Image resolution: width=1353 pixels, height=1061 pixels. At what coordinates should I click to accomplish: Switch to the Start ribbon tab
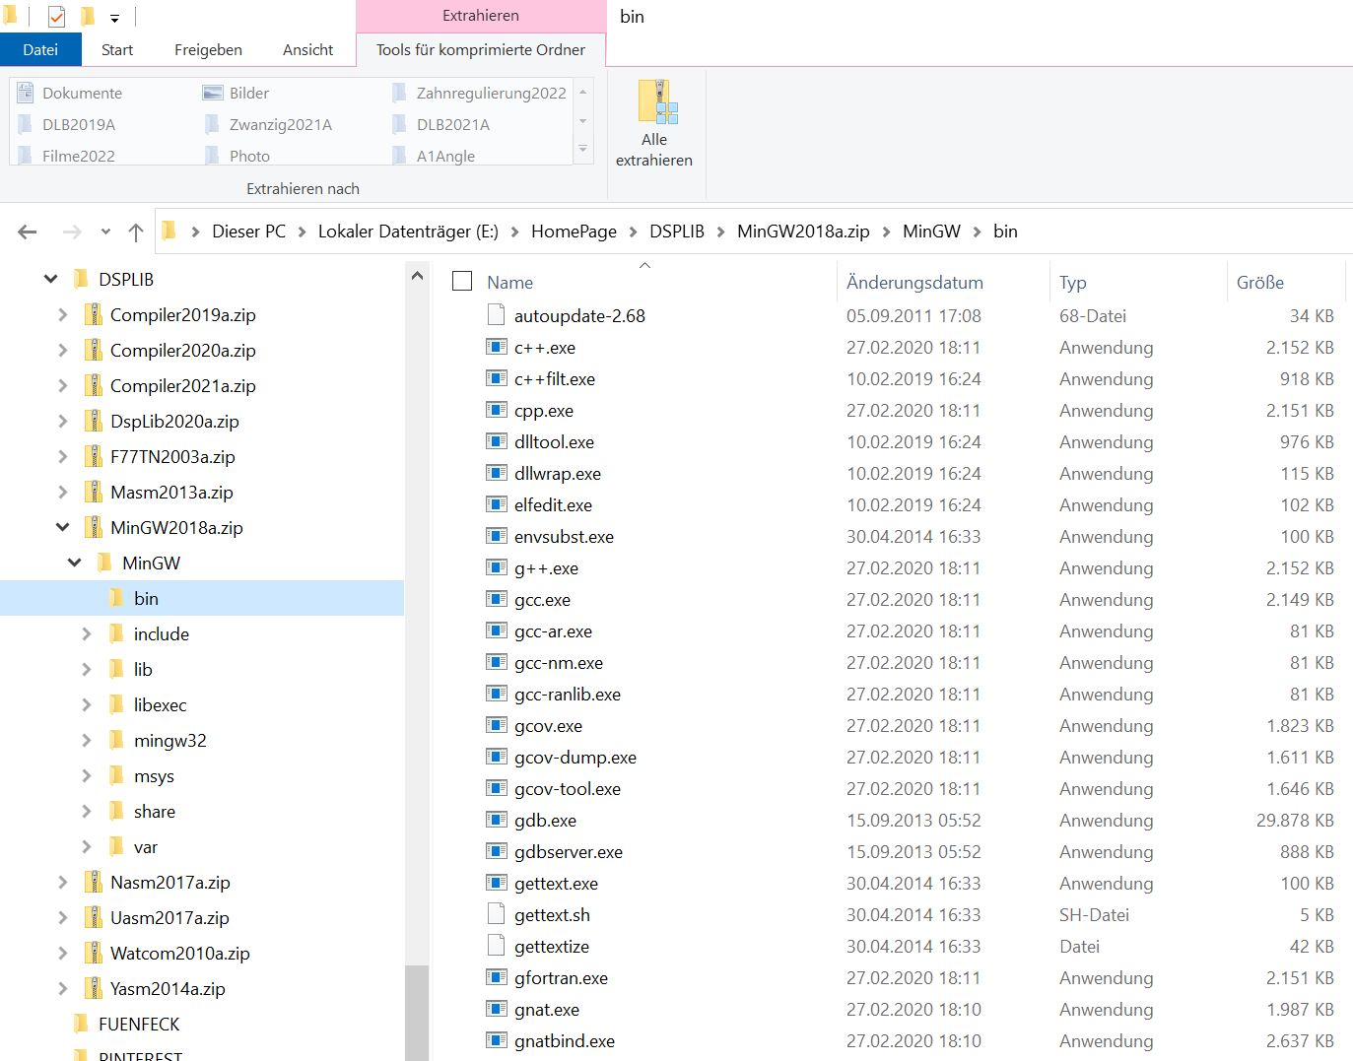point(117,49)
